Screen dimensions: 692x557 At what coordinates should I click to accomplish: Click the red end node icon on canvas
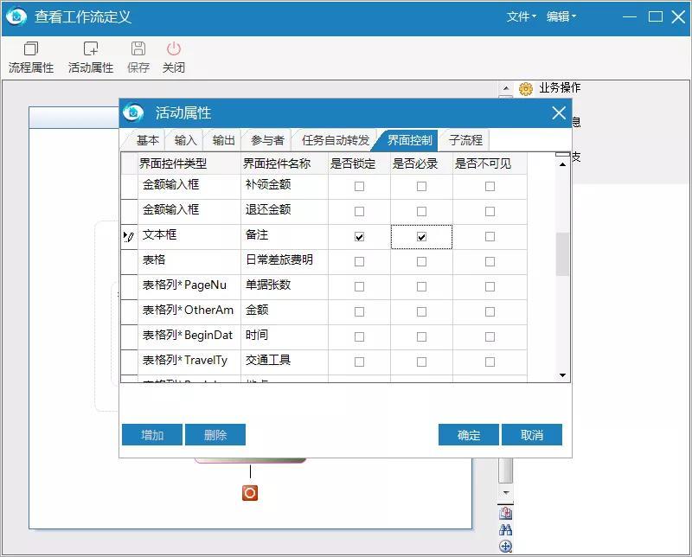point(250,493)
